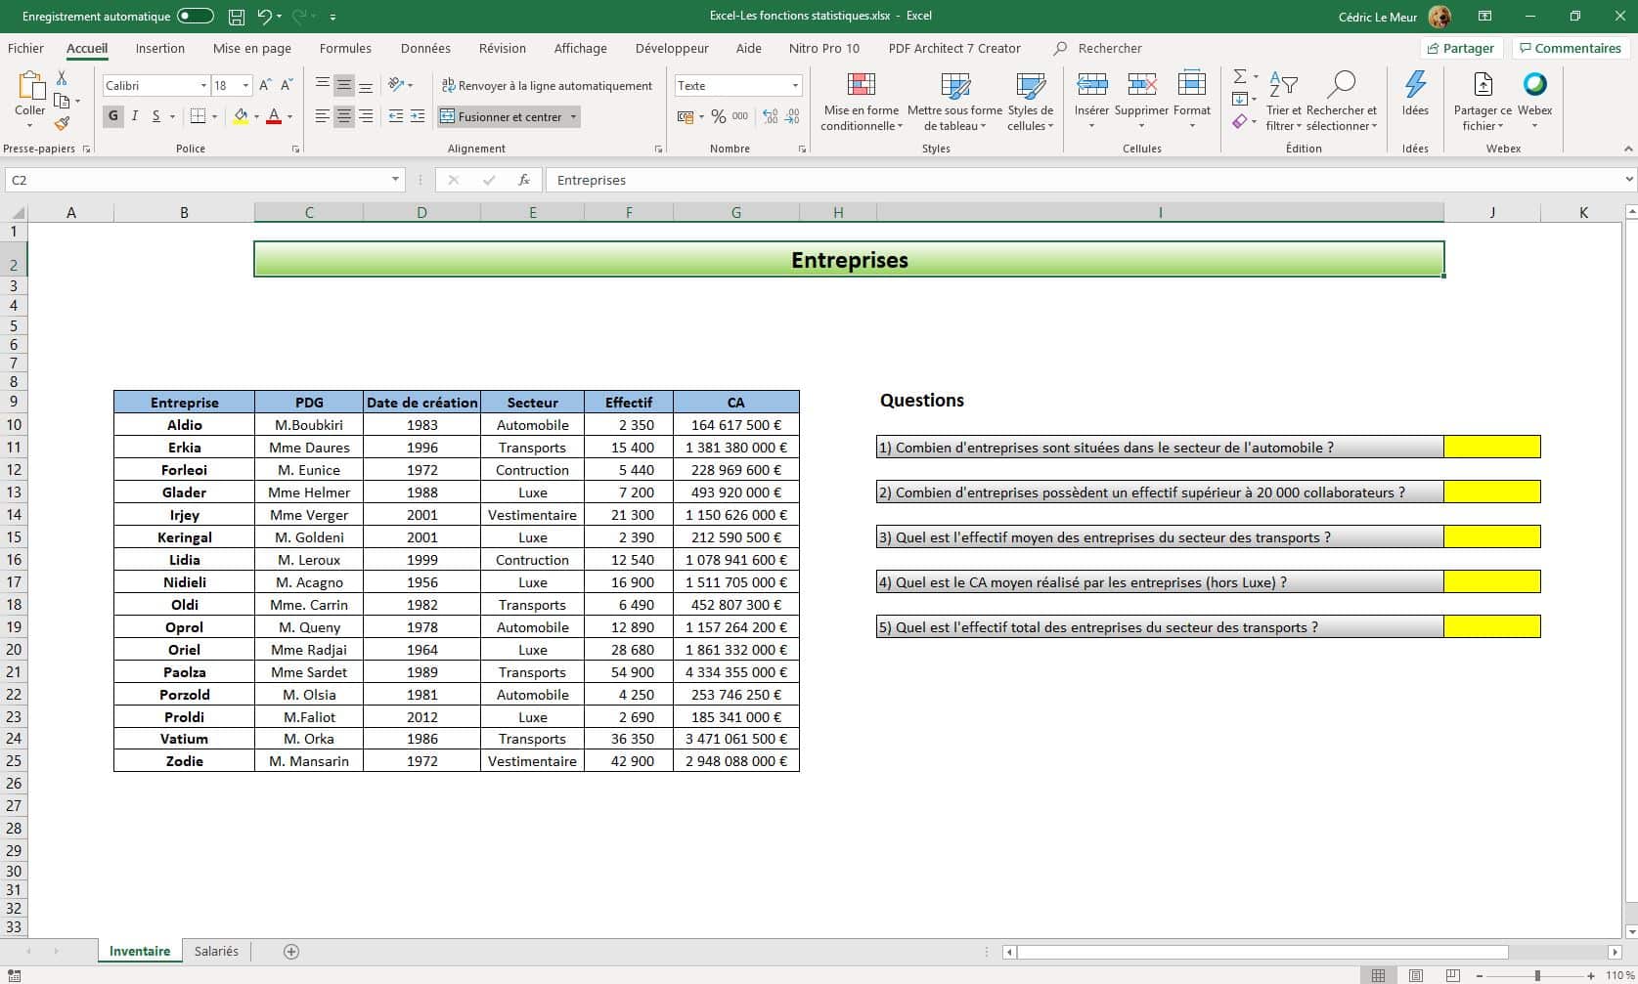Open the font size 18 dropdown
Viewport: 1638px width, 984px height.
[x=245, y=85]
